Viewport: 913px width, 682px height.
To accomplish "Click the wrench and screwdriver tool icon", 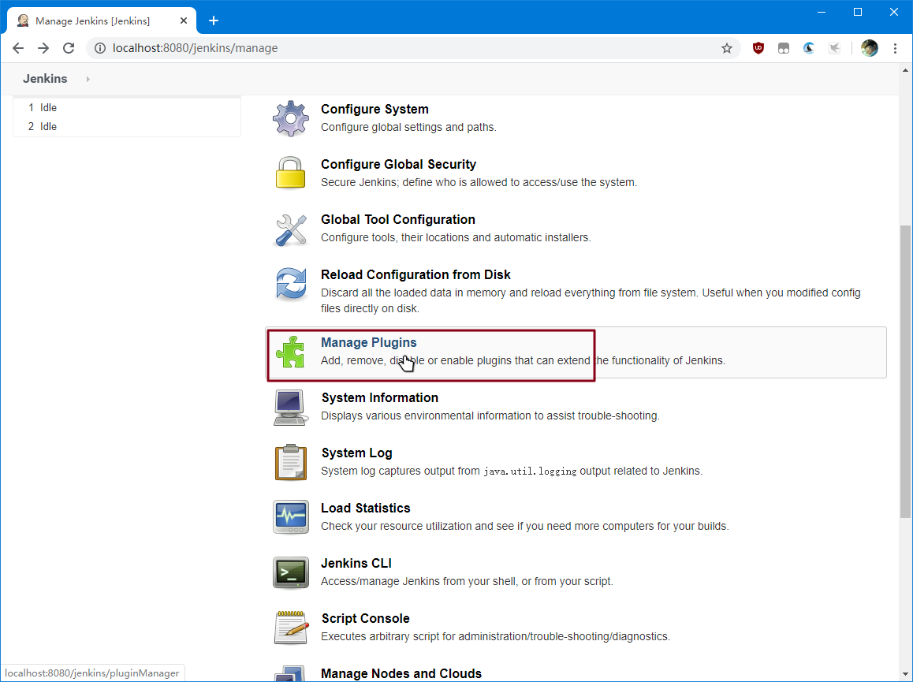I will (291, 229).
